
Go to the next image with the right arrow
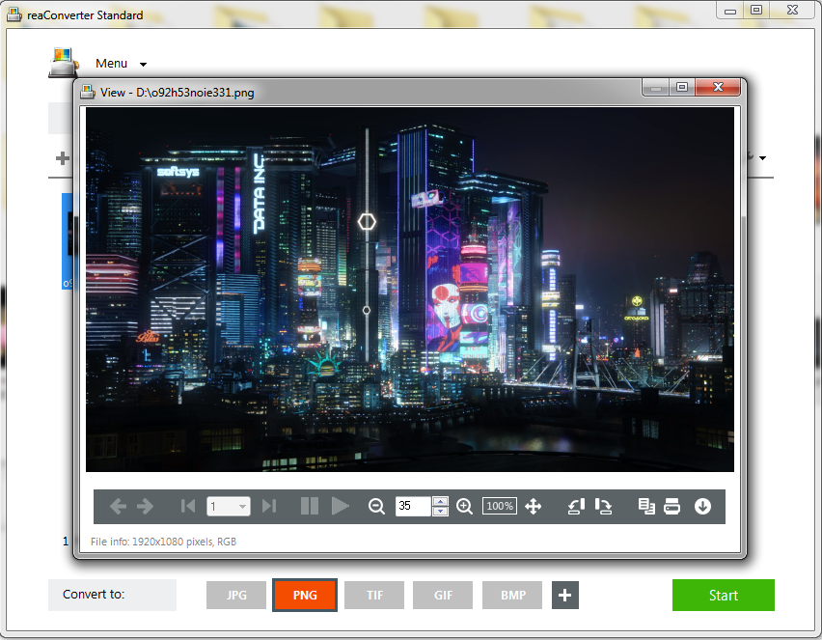click(145, 506)
